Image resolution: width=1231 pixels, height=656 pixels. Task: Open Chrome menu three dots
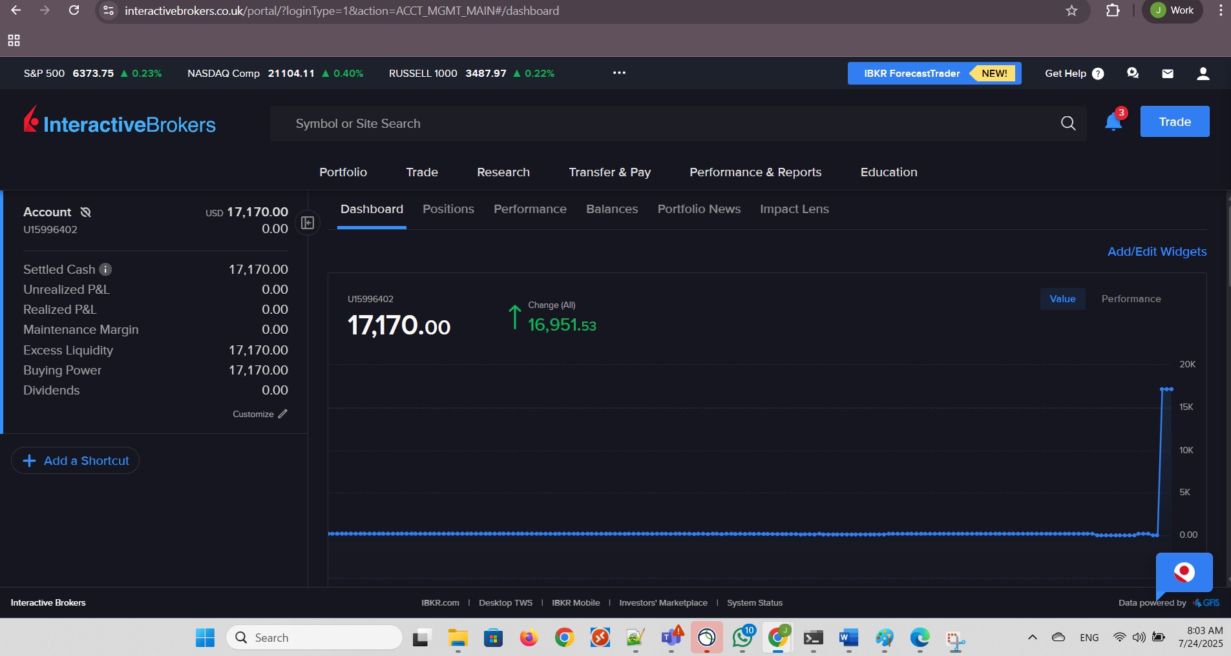coord(1220,10)
